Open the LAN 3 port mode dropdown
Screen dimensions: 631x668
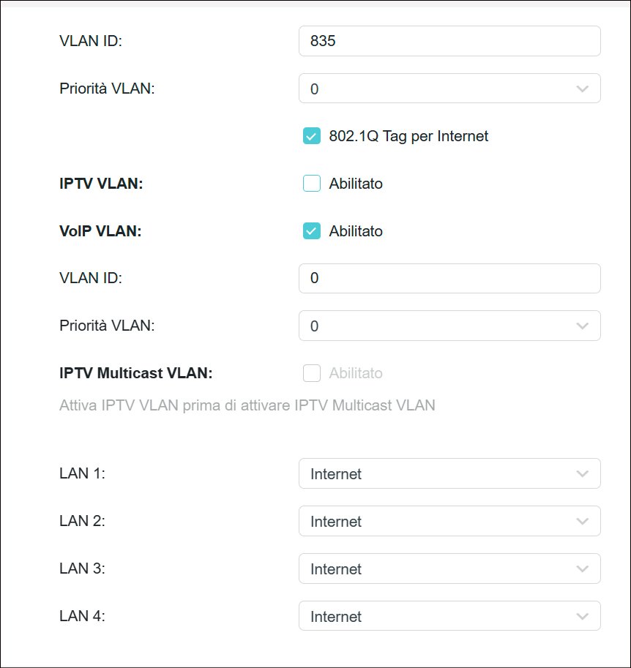pyautogui.click(x=449, y=568)
